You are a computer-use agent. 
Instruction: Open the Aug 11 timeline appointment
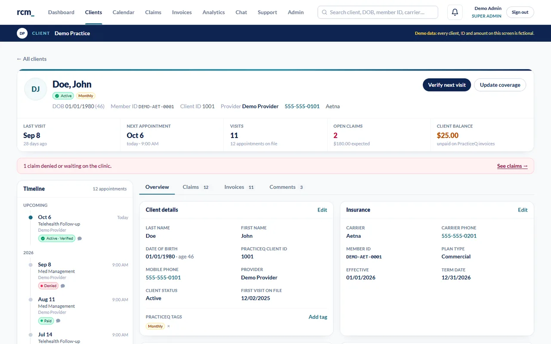pos(78,310)
